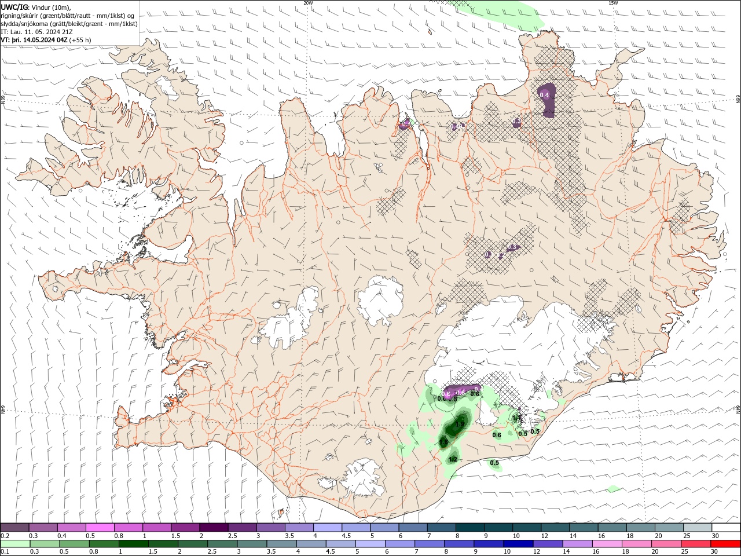Click the violet 3 snow legend swatch
The image size is (741, 556).
pyautogui.click(x=271, y=528)
